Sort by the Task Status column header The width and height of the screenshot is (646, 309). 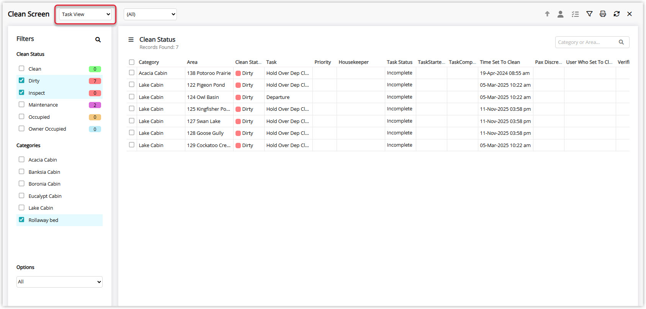pos(399,62)
